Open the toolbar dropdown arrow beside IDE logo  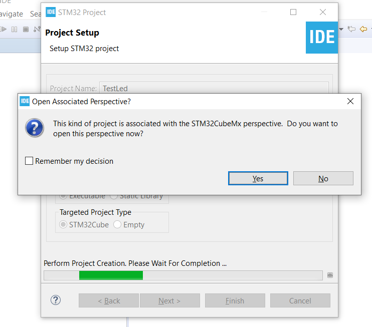click(341, 29)
